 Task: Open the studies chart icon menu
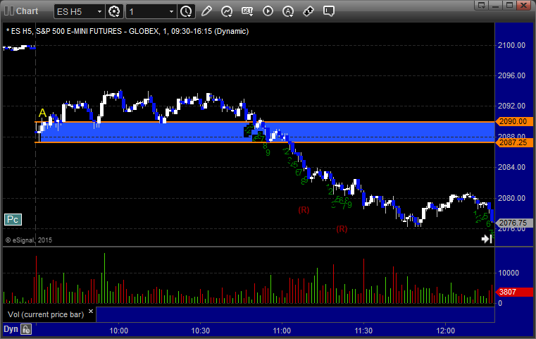tap(227, 11)
